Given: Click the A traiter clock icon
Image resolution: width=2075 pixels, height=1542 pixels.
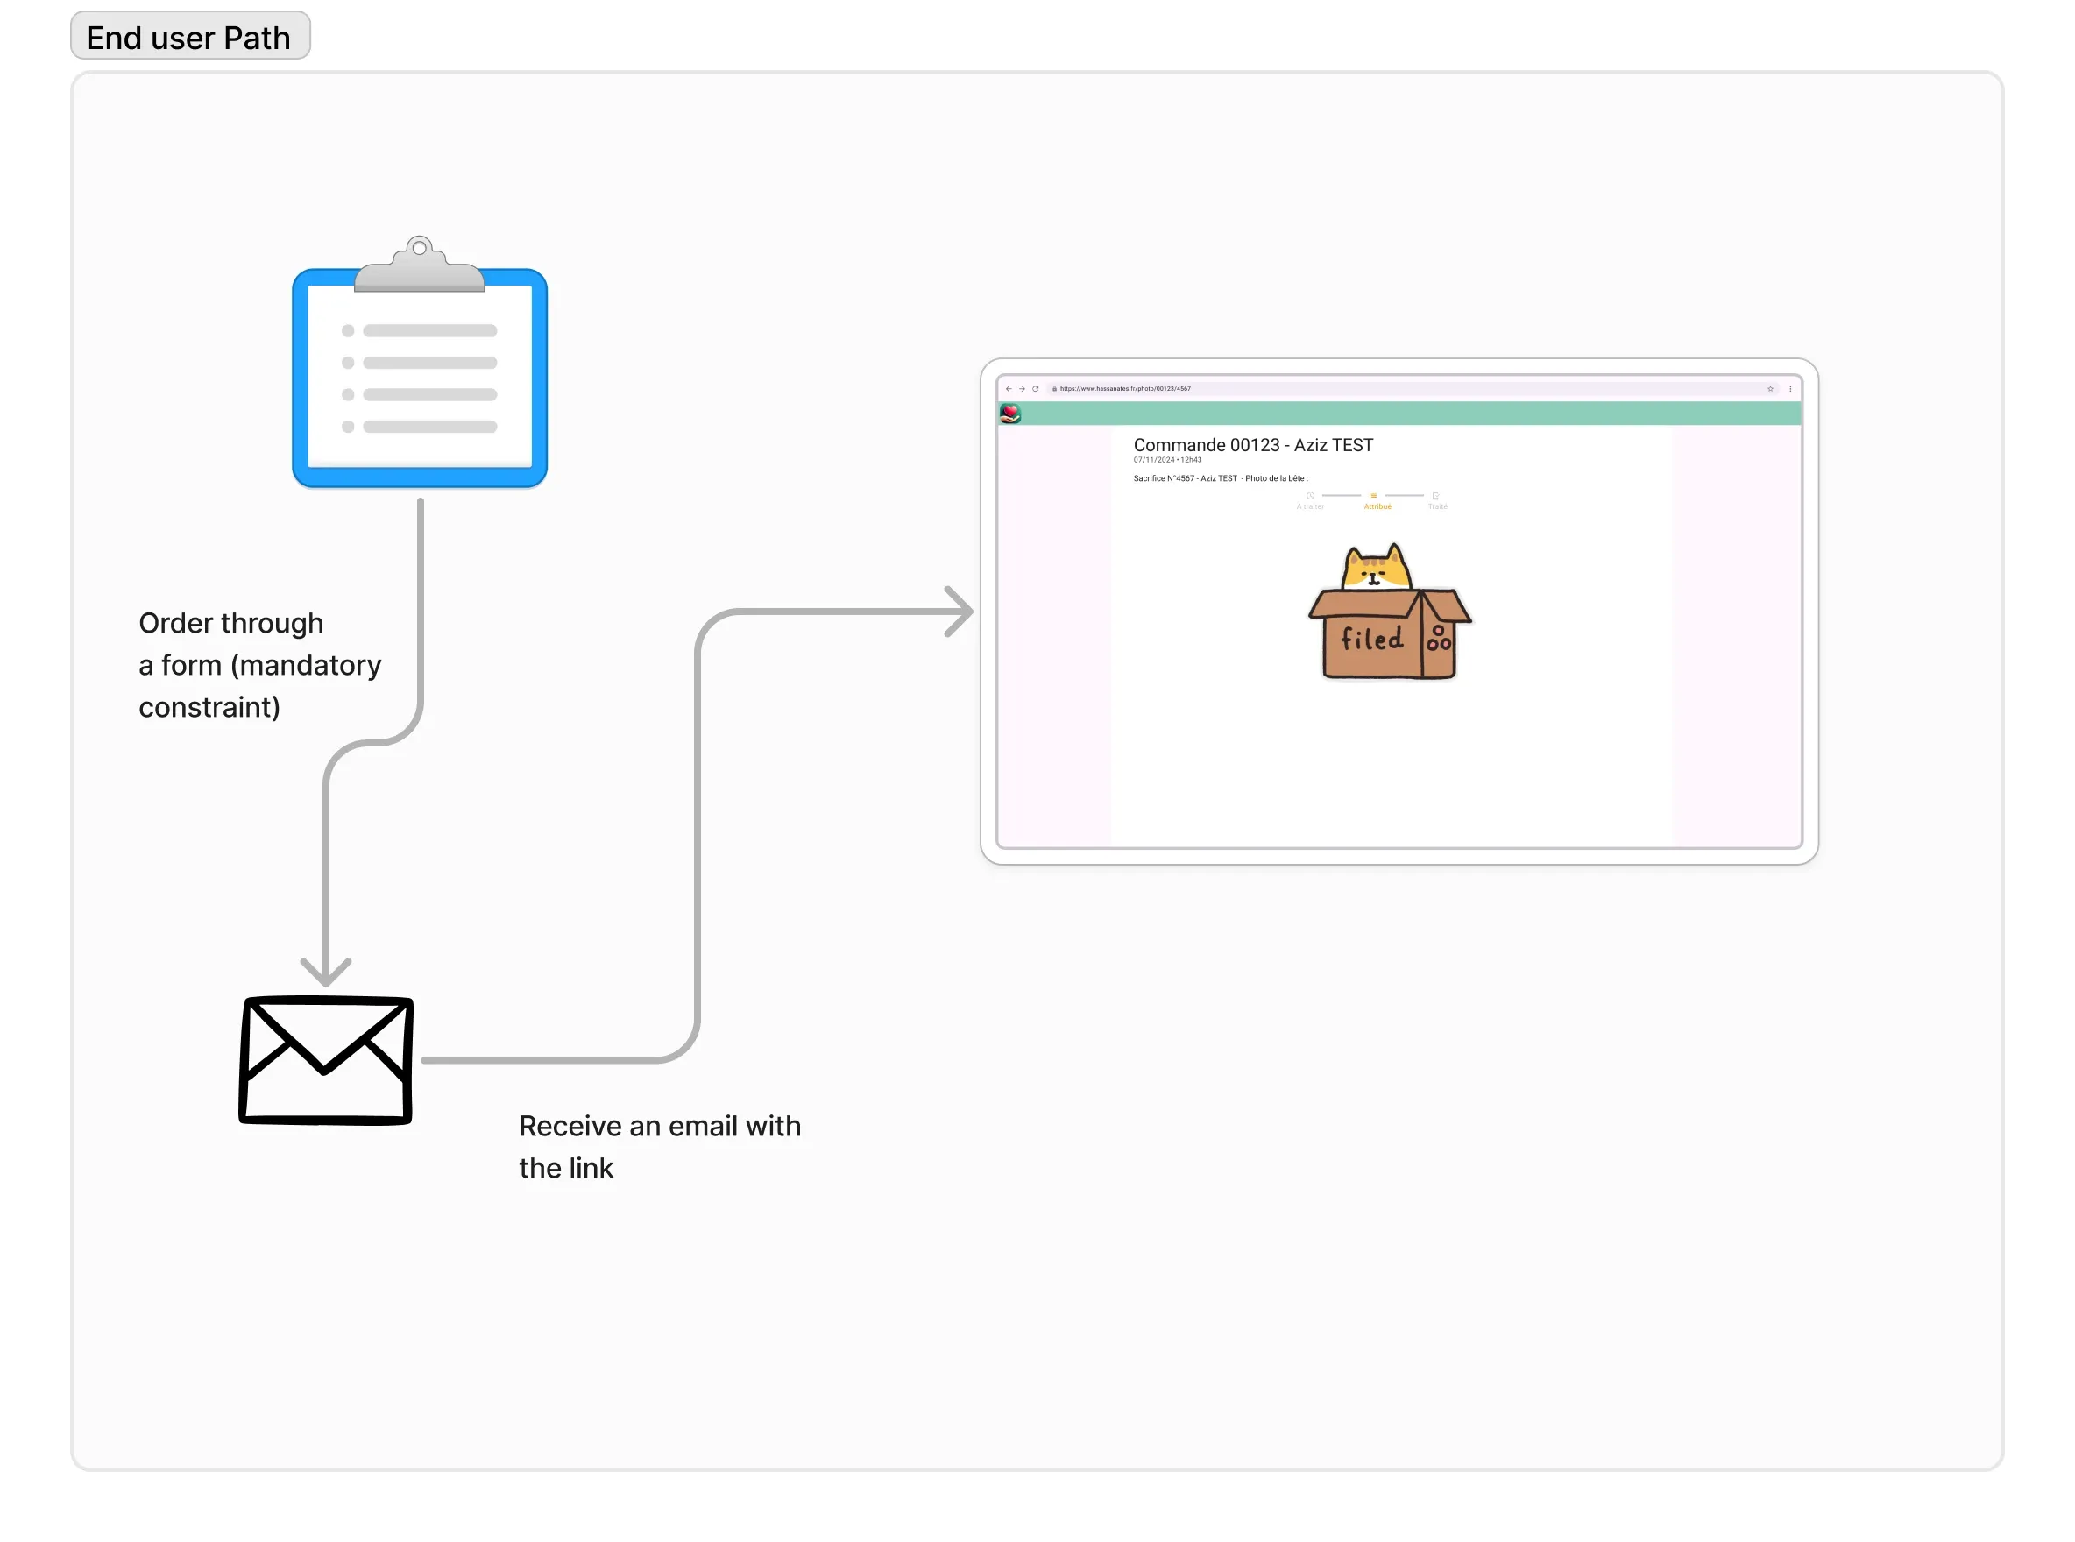Looking at the screenshot, I should click(1310, 496).
